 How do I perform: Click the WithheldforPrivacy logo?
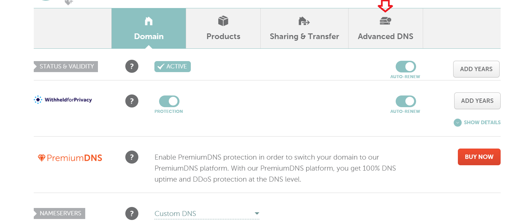[63, 100]
